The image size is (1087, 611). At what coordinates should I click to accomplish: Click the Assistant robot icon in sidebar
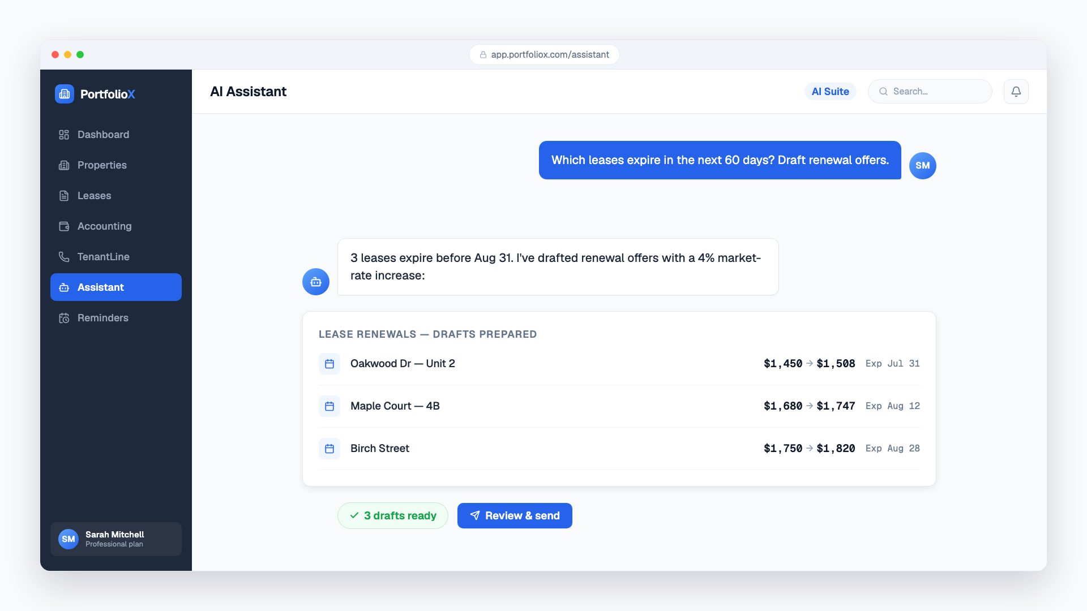click(64, 287)
